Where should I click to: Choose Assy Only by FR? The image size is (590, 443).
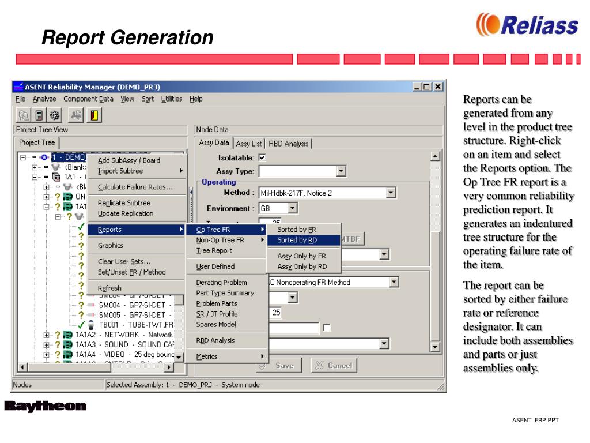(x=304, y=256)
